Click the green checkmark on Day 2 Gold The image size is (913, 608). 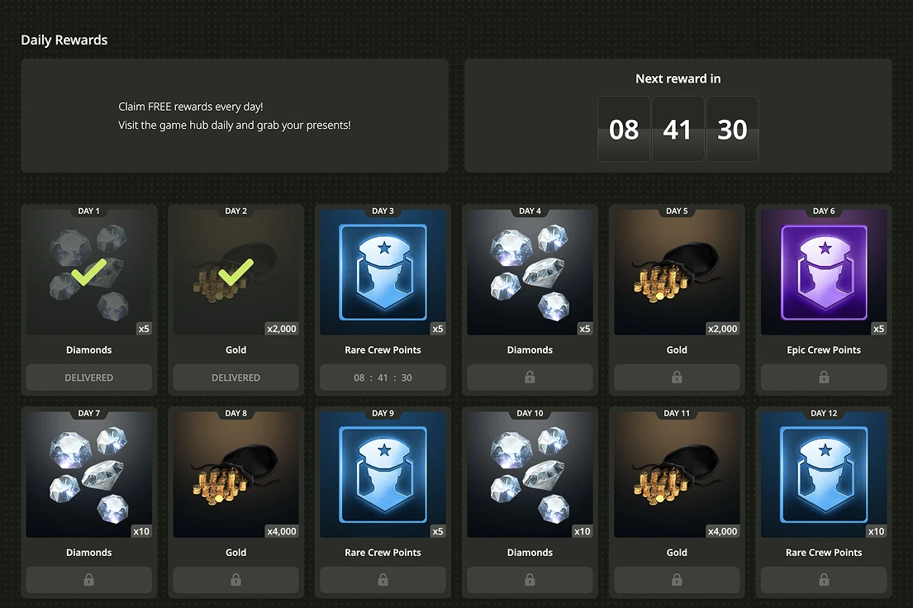[235, 272]
